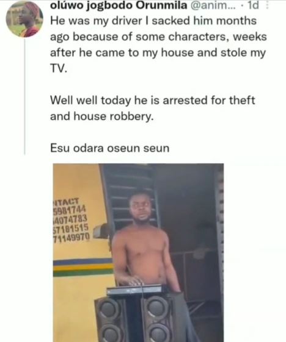Viewport: 286px width, 342px height.
Task: Open the three-dot more options menu
Action: point(267,5)
